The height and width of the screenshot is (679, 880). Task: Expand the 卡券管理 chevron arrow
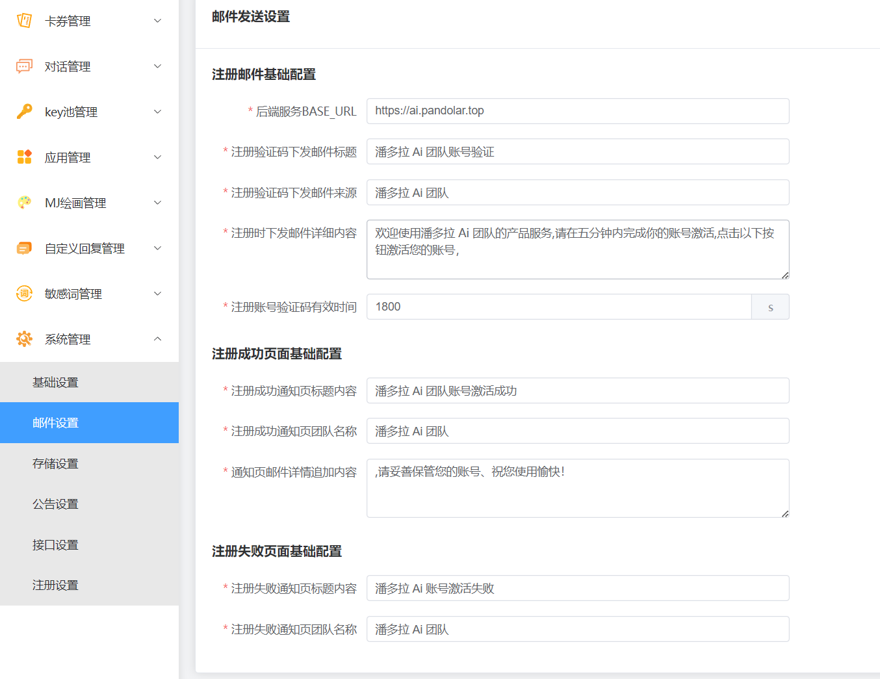click(x=157, y=21)
